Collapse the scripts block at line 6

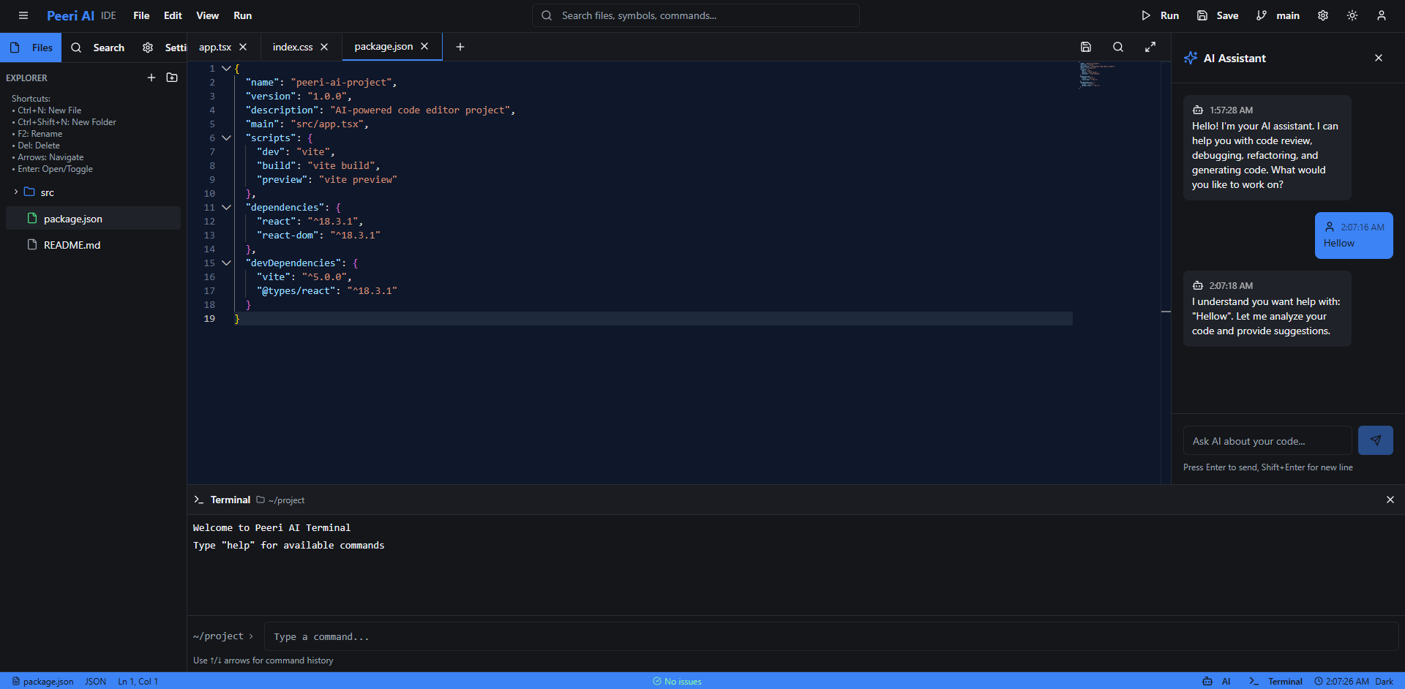point(226,138)
